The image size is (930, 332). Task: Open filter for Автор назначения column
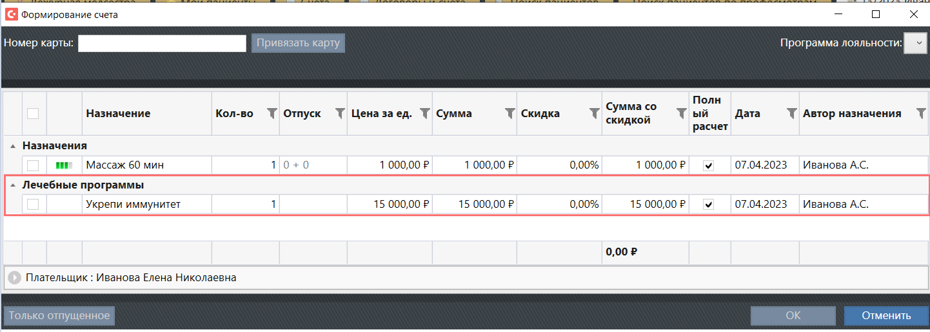pyautogui.click(x=921, y=113)
